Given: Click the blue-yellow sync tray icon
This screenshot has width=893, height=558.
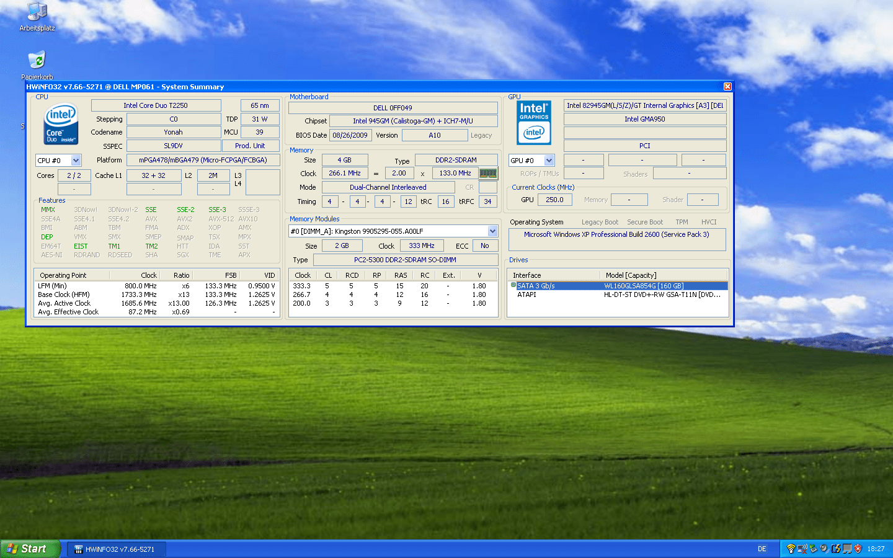Looking at the screenshot, I should coord(836,549).
